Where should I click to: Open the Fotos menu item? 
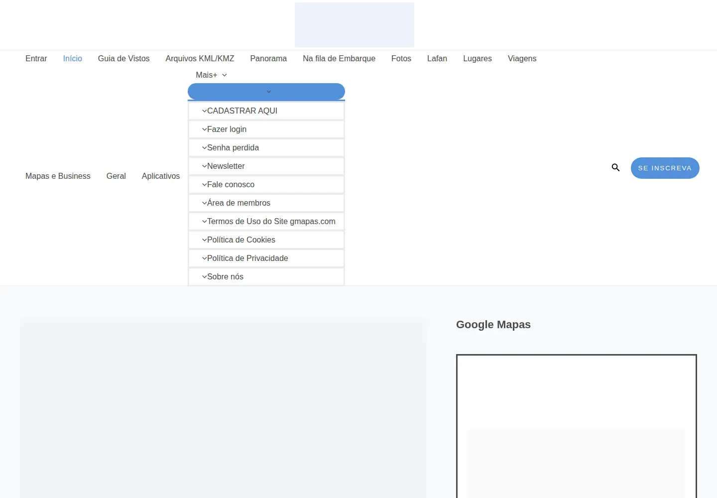pyautogui.click(x=401, y=59)
